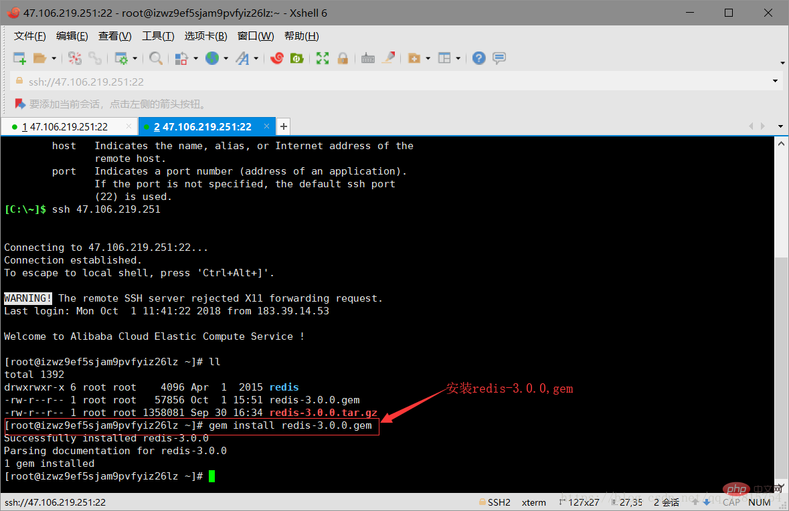Expand the layout panel dropdown arrow

458,59
